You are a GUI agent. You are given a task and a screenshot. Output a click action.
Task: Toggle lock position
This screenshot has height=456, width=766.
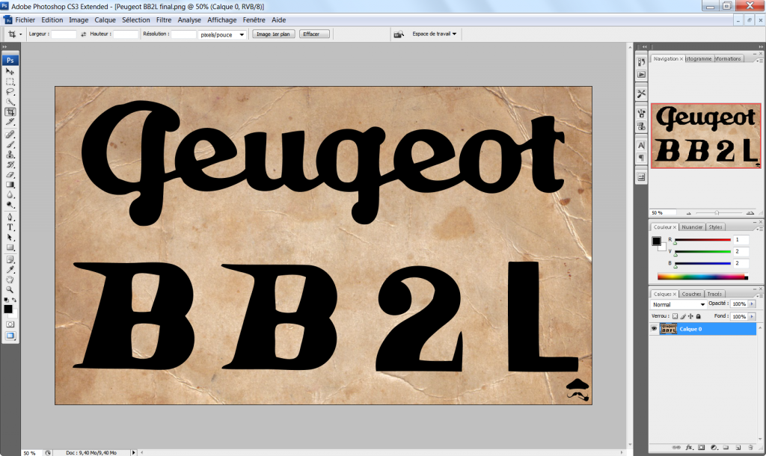[690, 316]
